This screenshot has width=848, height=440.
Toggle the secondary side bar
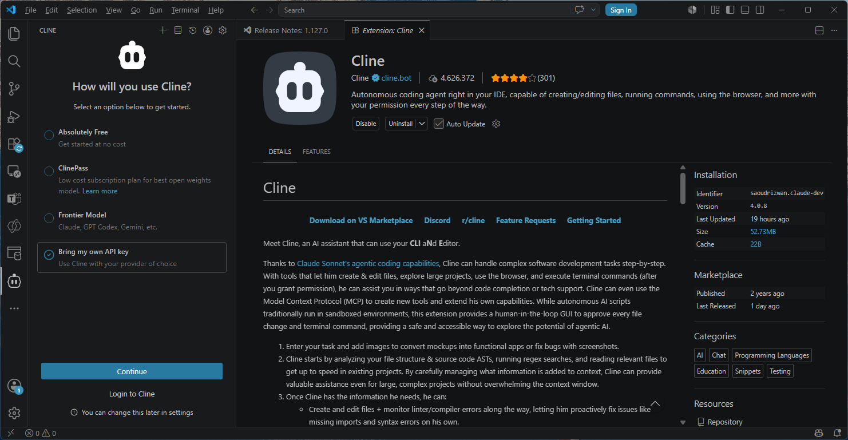click(760, 10)
